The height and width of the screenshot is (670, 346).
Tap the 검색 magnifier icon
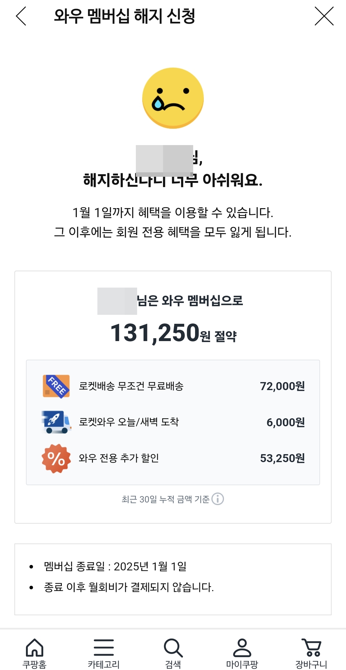click(x=173, y=648)
